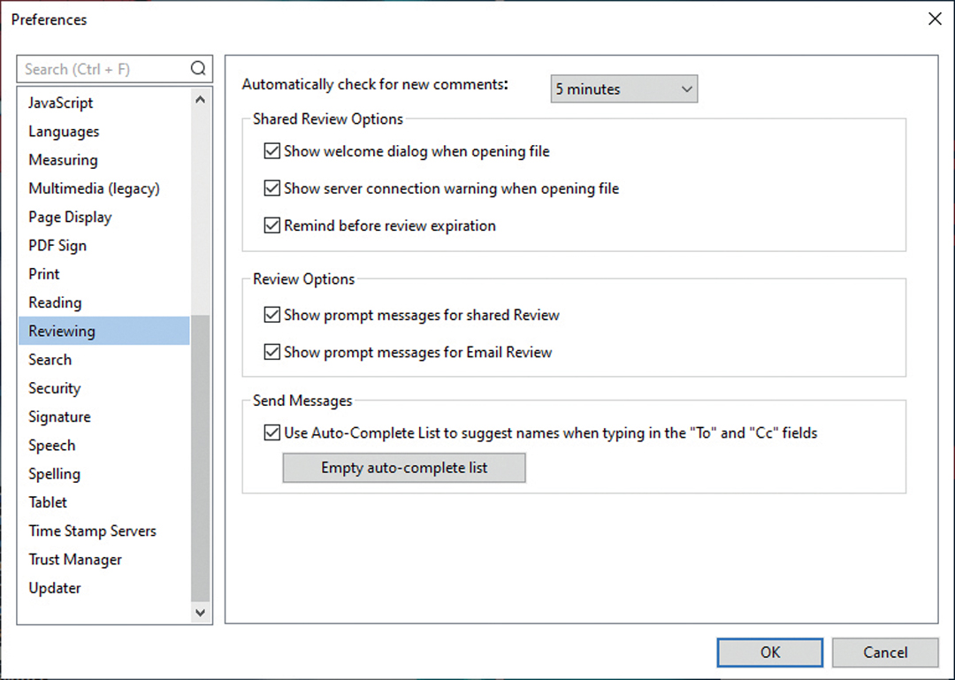The width and height of the screenshot is (955, 680).
Task: Click the search magnifier icon
Action: [x=198, y=69]
